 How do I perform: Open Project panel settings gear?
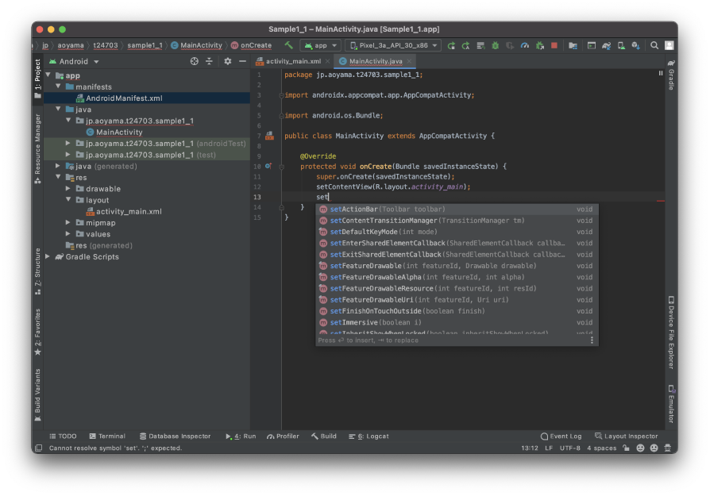[x=228, y=61]
